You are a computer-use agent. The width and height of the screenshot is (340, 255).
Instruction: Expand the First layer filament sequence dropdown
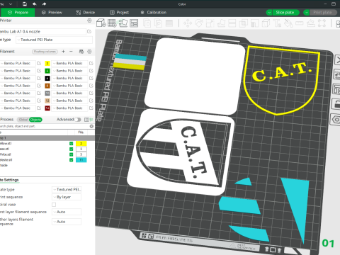67,212
